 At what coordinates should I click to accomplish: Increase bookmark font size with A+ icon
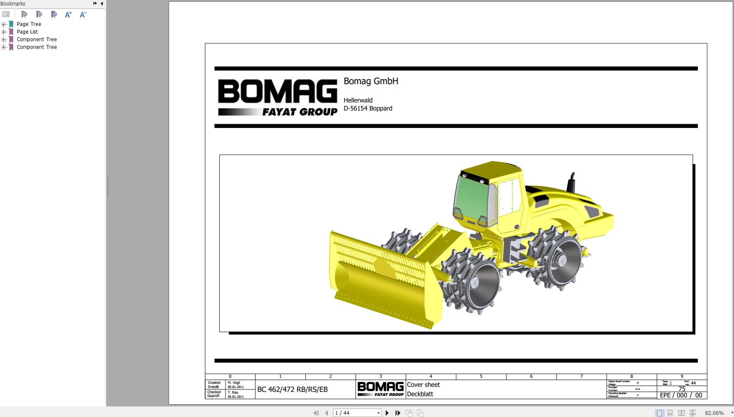tap(68, 14)
